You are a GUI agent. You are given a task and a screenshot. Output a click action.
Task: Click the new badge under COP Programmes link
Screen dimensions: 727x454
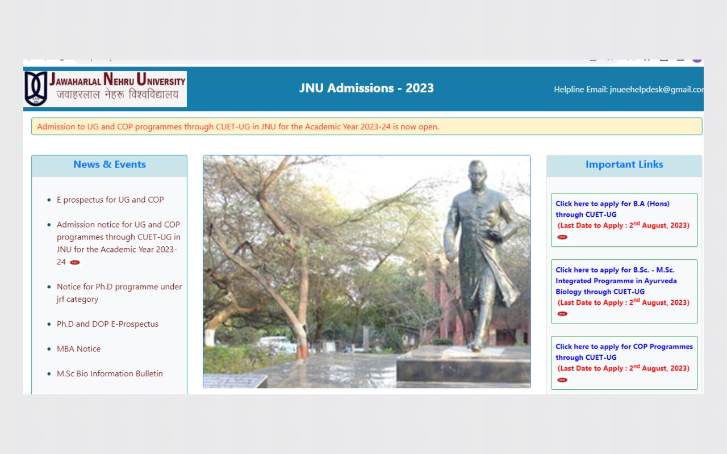click(562, 380)
